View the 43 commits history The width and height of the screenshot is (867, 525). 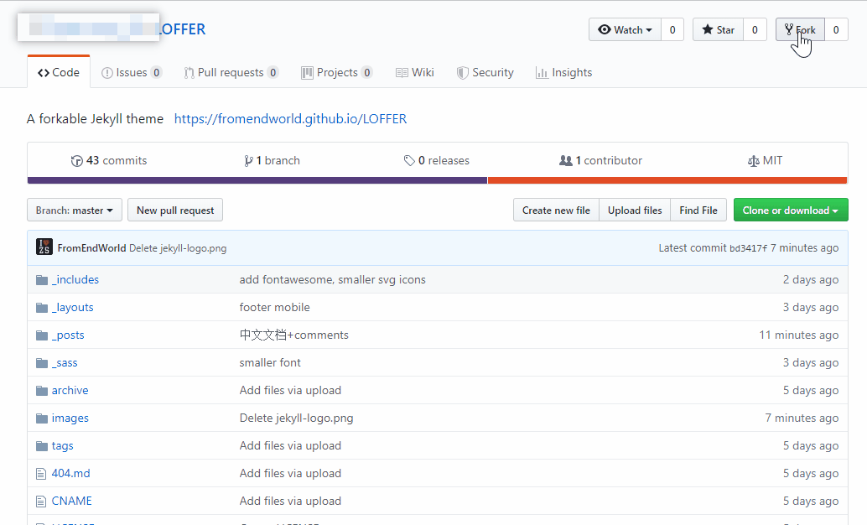(109, 160)
